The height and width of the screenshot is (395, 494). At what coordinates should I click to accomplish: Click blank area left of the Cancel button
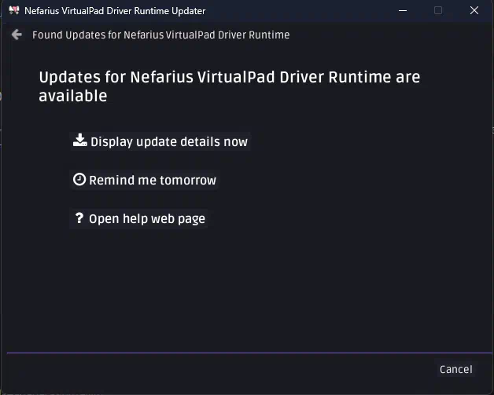click(x=236, y=370)
